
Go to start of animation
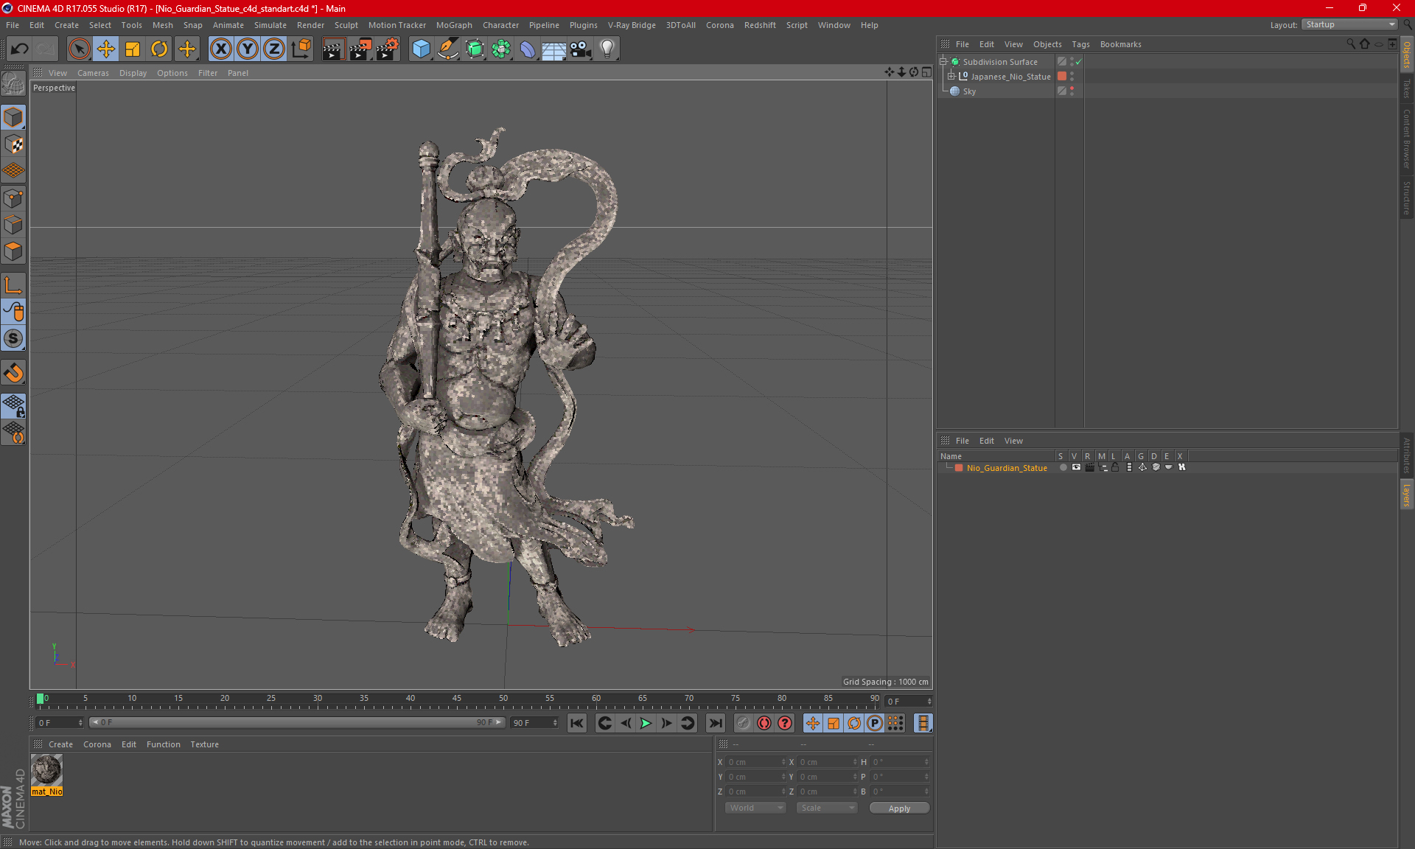click(577, 723)
